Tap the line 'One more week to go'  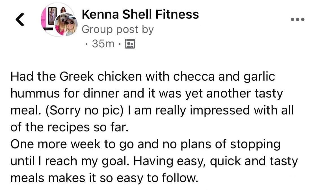(145, 144)
